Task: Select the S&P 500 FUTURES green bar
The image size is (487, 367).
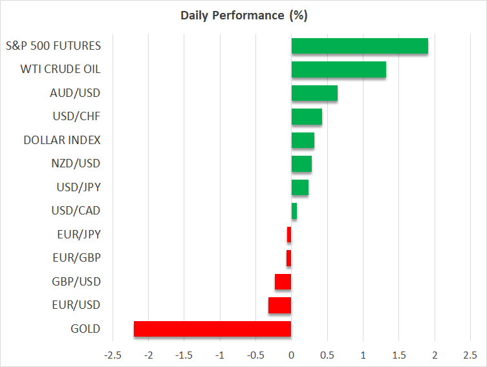Action: click(360, 46)
